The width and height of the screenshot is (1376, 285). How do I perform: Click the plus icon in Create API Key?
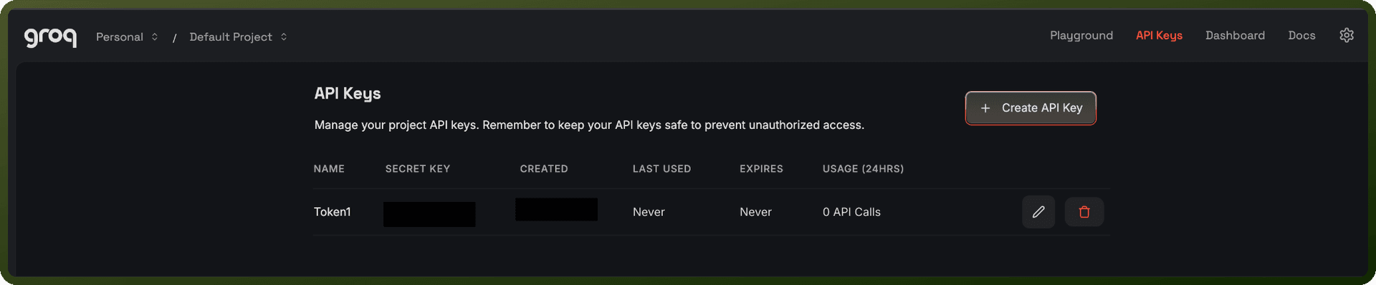pyautogui.click(x=985, y=108)
